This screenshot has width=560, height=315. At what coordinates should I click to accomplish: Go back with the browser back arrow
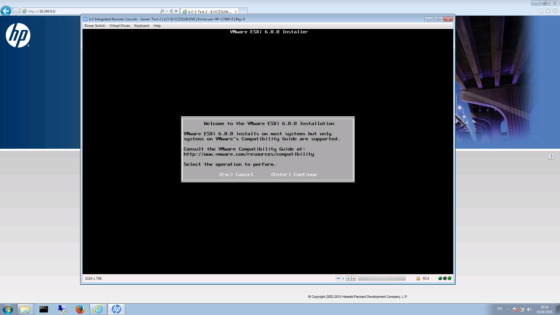click(6, 11)
